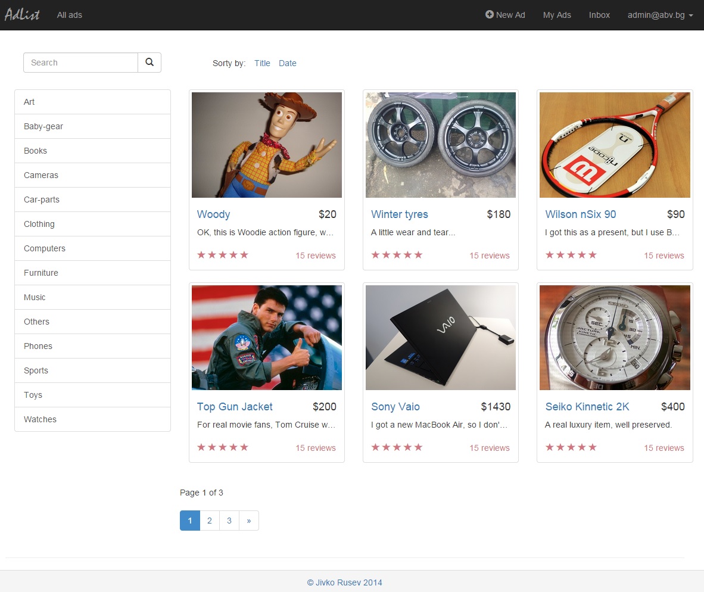Select the Art category

point(92,102)
